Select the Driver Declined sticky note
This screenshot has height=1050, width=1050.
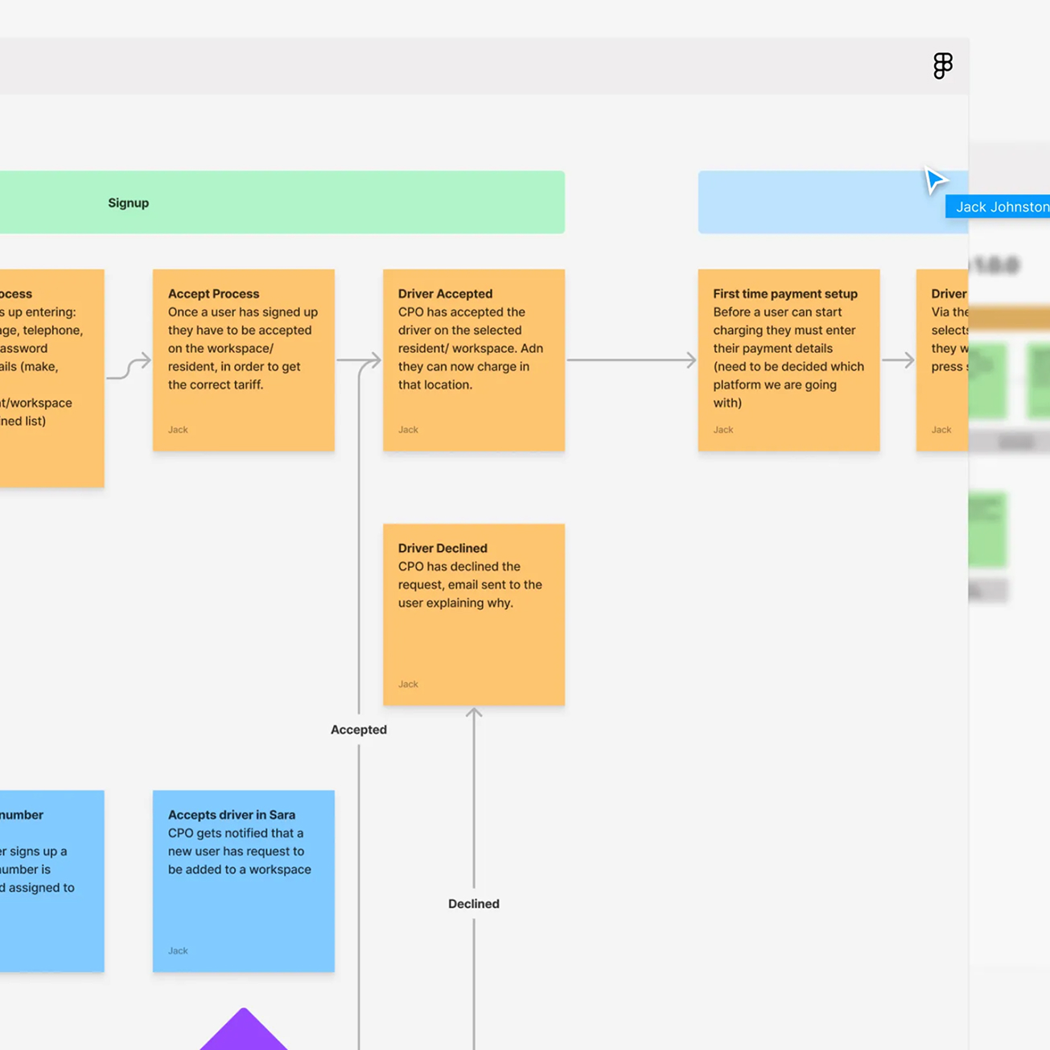474,614
